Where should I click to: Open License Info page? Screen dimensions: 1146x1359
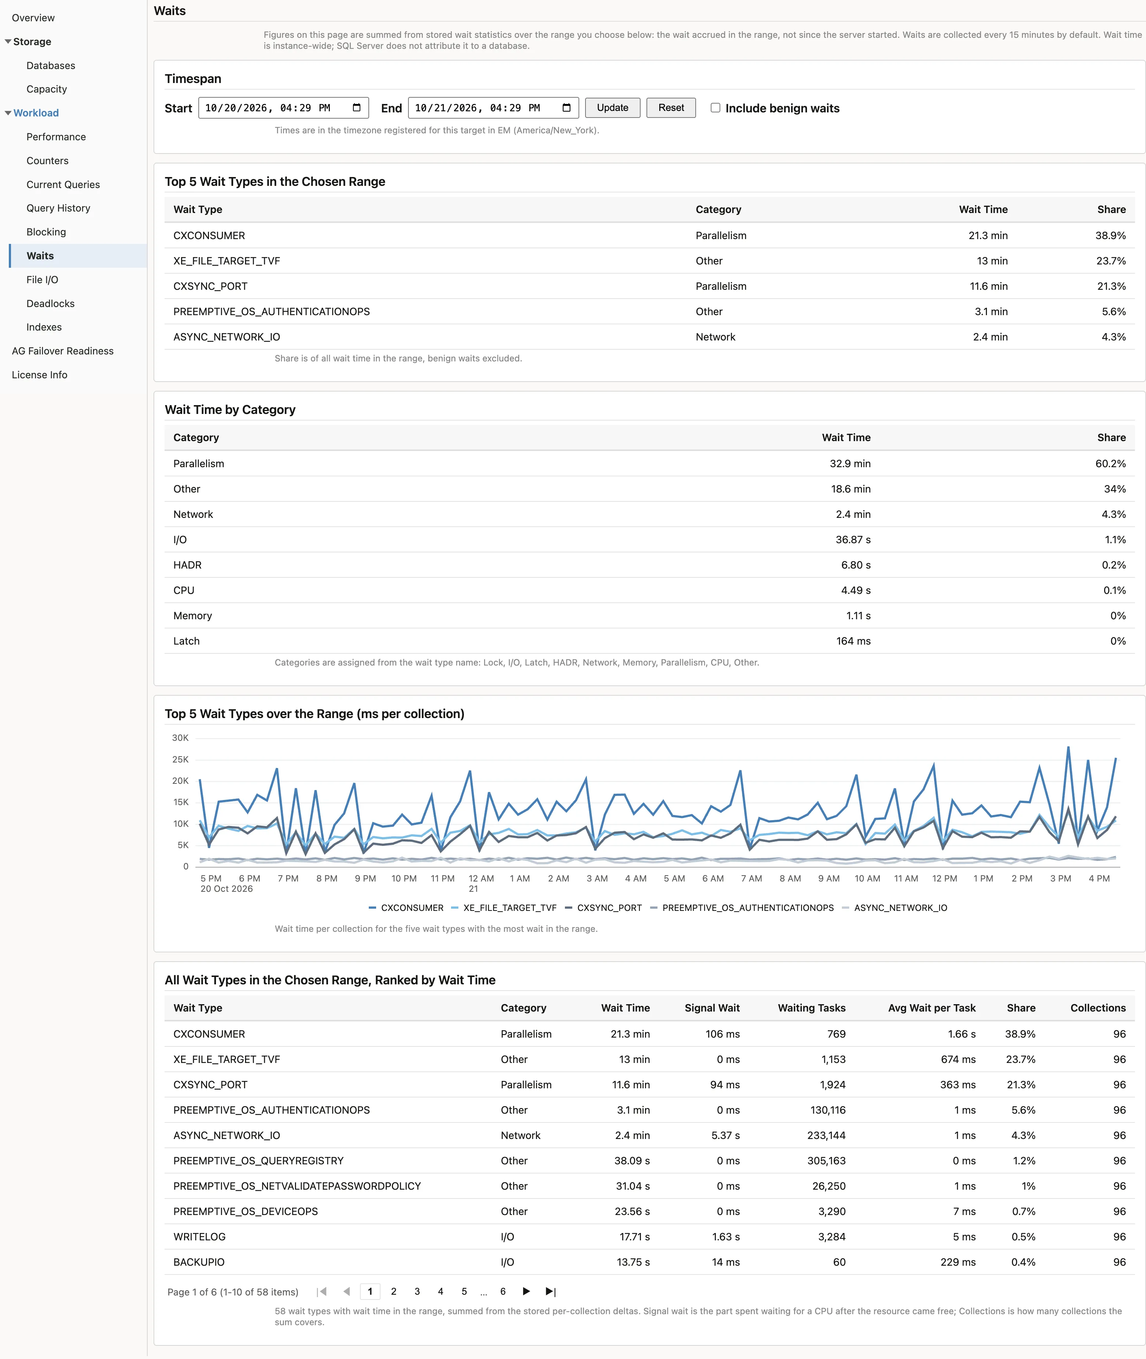pyautogui.click(x=40, y=375)
